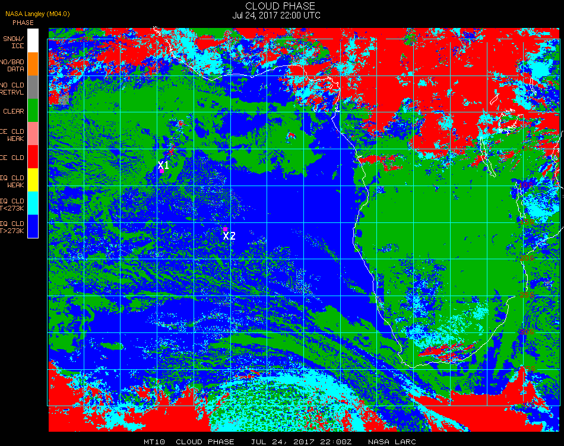Click the "NASA Langley (M04.0)" label

point(37,14)
